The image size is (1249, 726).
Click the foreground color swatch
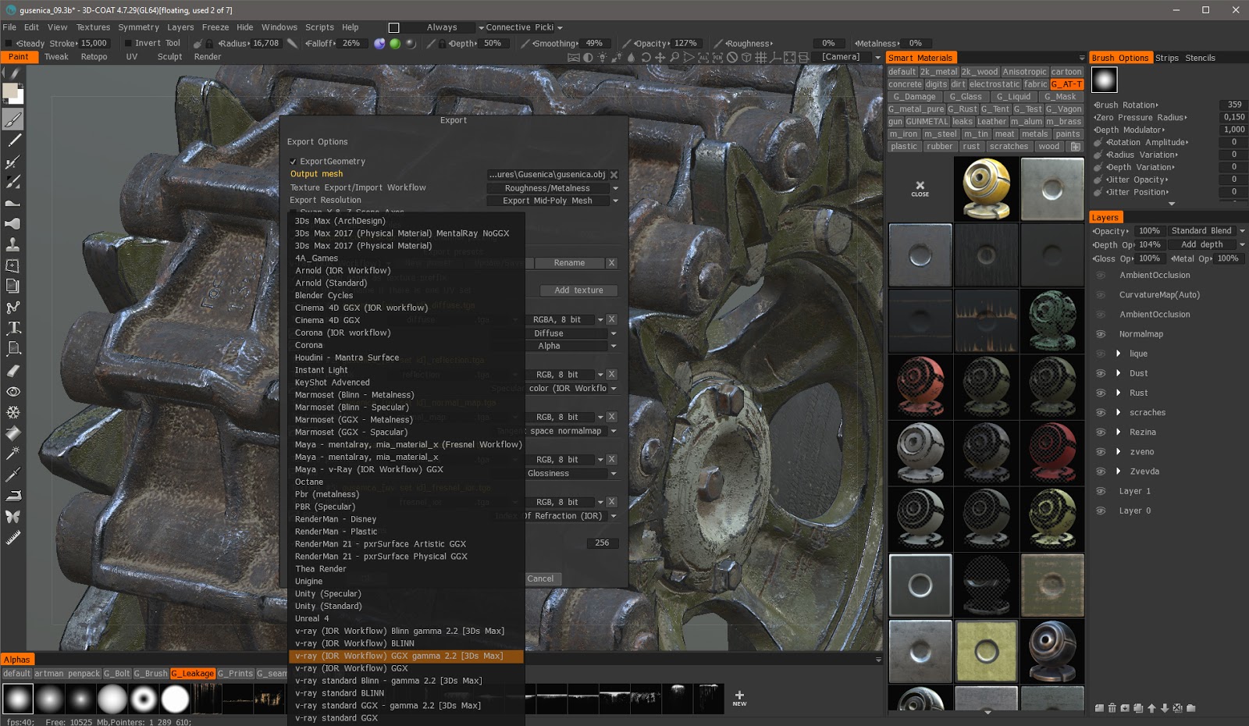pos(10,91)
